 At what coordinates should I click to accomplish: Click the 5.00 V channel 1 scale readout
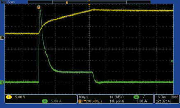pyautogui.click(x=20, y=97)
